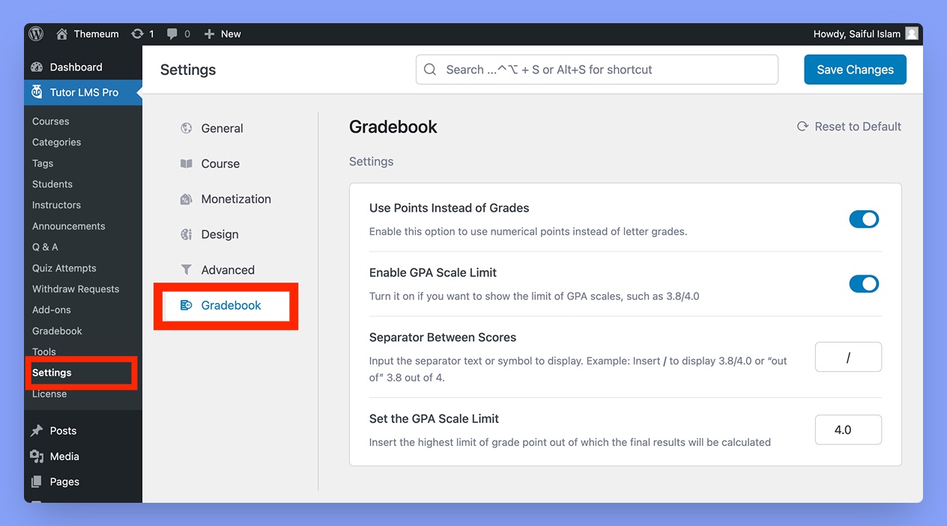This screenshot has height=526, width=947.
Task: Open Tags in the sidebar
Action: coord(43,163)
